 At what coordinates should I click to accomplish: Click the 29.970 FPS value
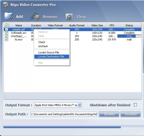(x=112, y=40)
